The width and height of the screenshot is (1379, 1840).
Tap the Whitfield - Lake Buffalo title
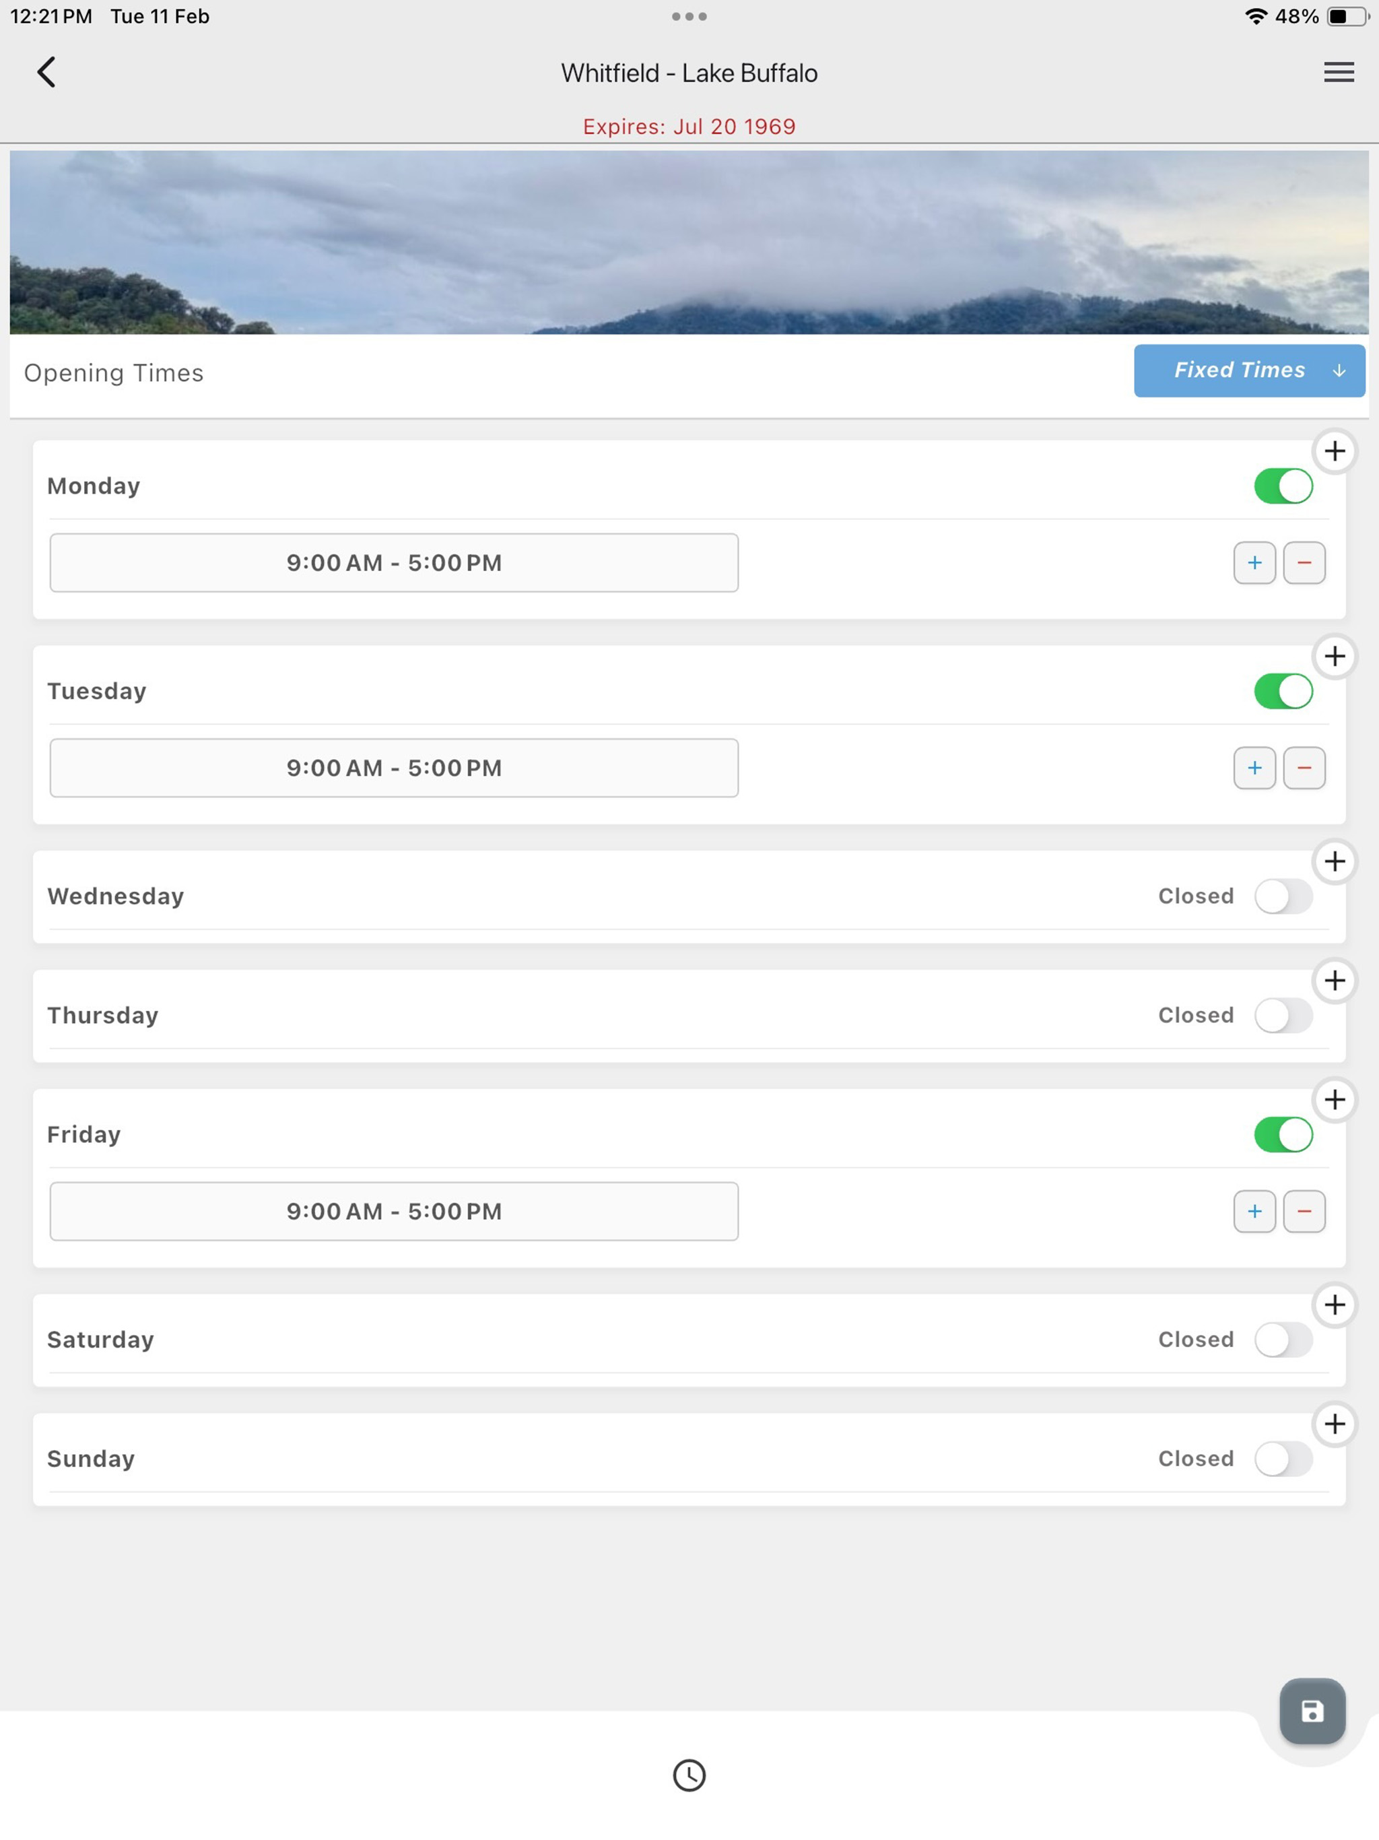point(689,73)
